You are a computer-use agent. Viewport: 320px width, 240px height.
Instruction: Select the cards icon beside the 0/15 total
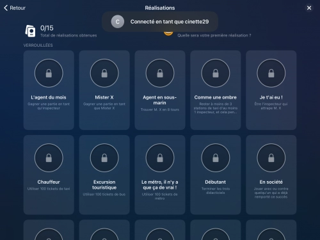pyautogui.click(x=30, y=31)
